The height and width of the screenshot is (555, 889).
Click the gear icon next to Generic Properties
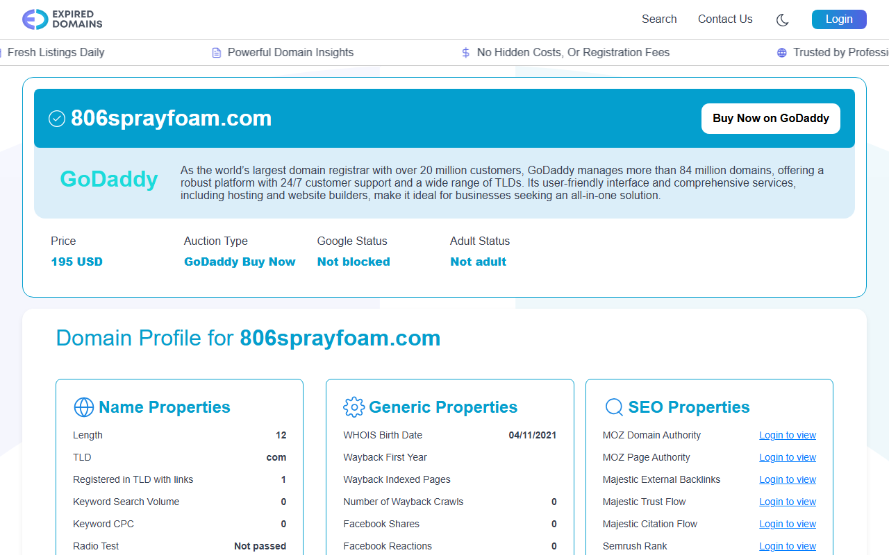[354, 407]
